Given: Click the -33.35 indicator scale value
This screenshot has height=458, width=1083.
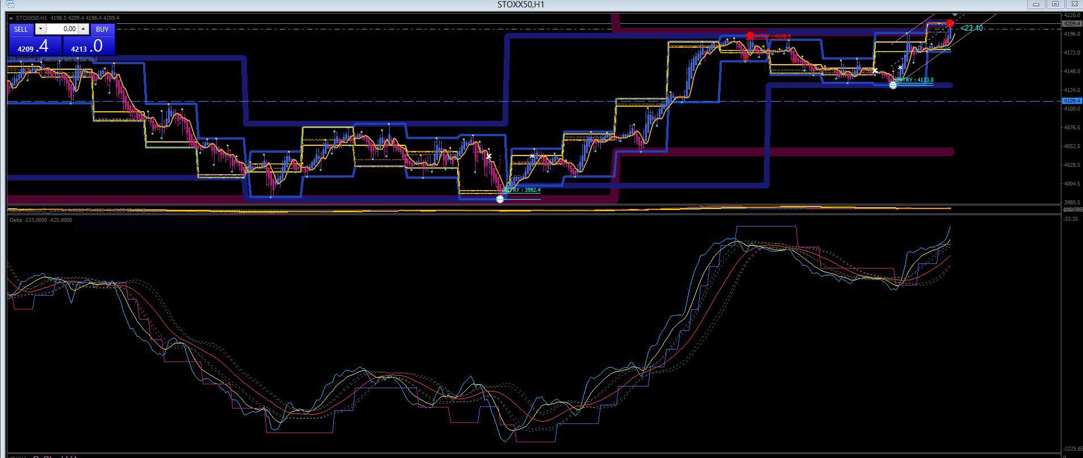Looking at the screenshot, I should click(1071, 219).
